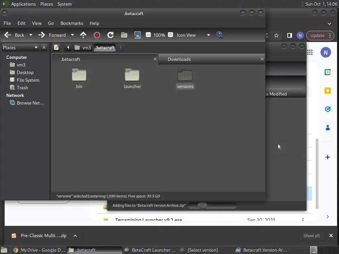Screen dimensions: 339x254
Task: Open the Google account N avatar
Action: [x=326, y=52]
